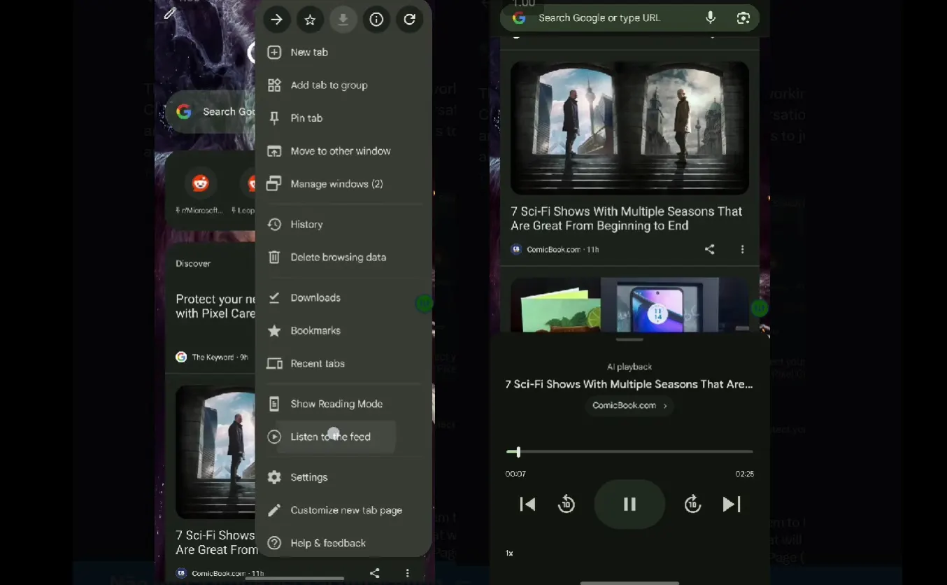Skip to next track in AI playback

click(x=732, y=504)
